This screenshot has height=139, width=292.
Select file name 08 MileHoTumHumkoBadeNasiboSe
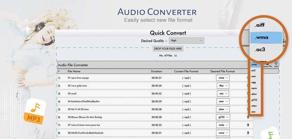tap(86, 133)
